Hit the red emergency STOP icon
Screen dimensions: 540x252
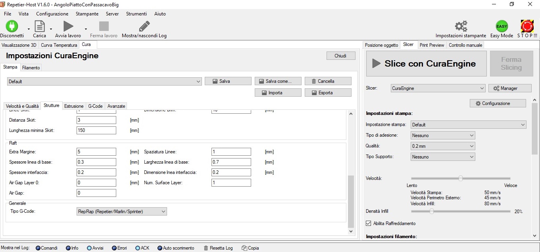527,26
